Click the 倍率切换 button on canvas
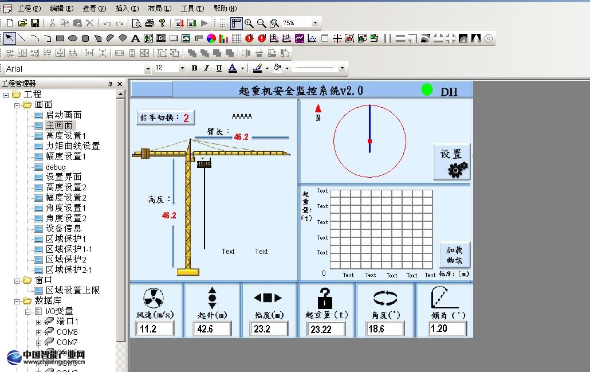 pyautogui.click(x=165, y=118)
